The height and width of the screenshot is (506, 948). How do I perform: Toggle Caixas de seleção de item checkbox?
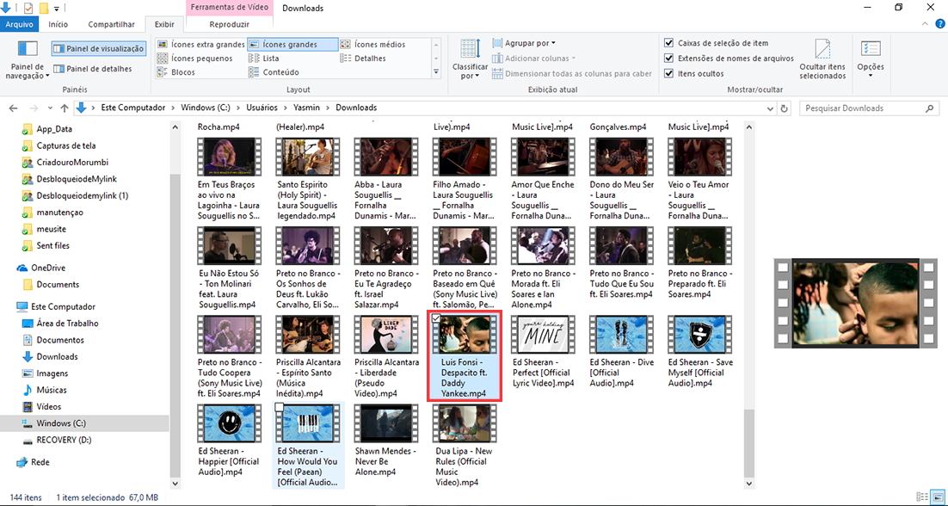tap(668, 44)
